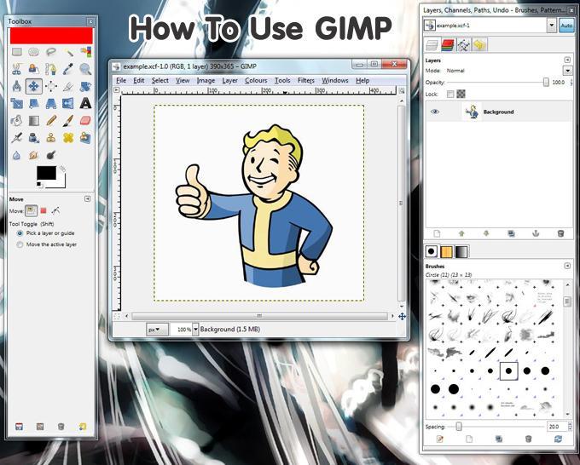Open the Select menu

[x=159, y=81]
